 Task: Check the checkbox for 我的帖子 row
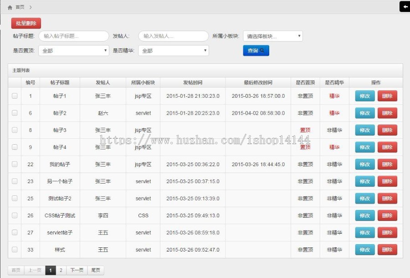click(14, 164)
